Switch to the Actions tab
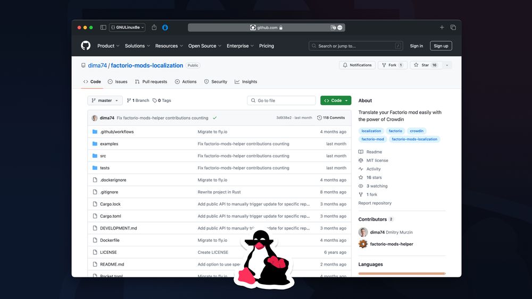This screenshot has width=532, height=299. 186,82
